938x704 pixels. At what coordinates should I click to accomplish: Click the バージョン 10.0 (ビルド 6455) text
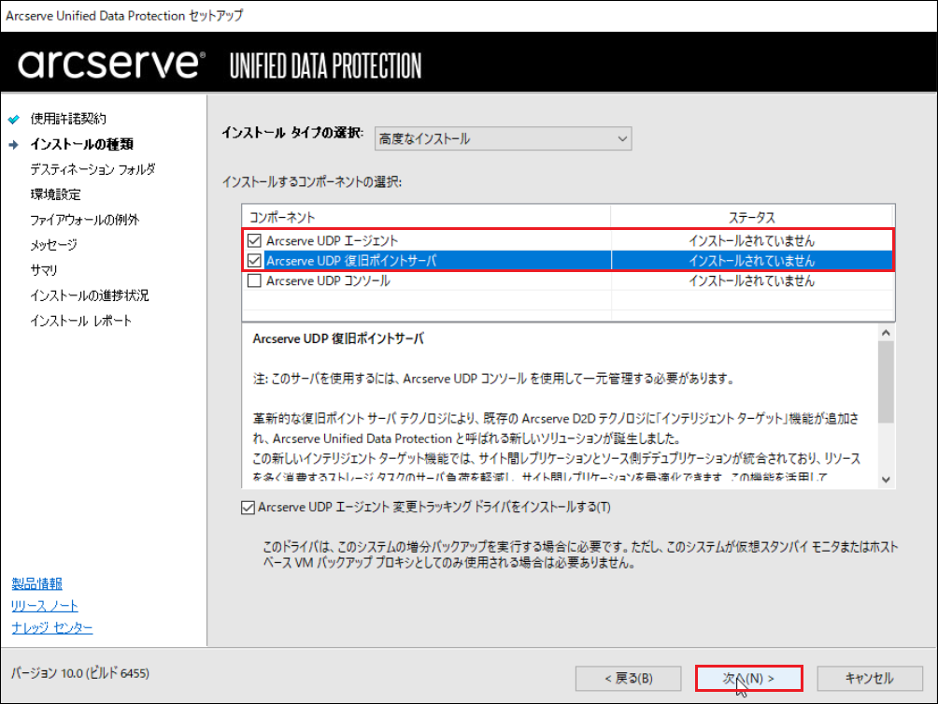pos(80,673)
